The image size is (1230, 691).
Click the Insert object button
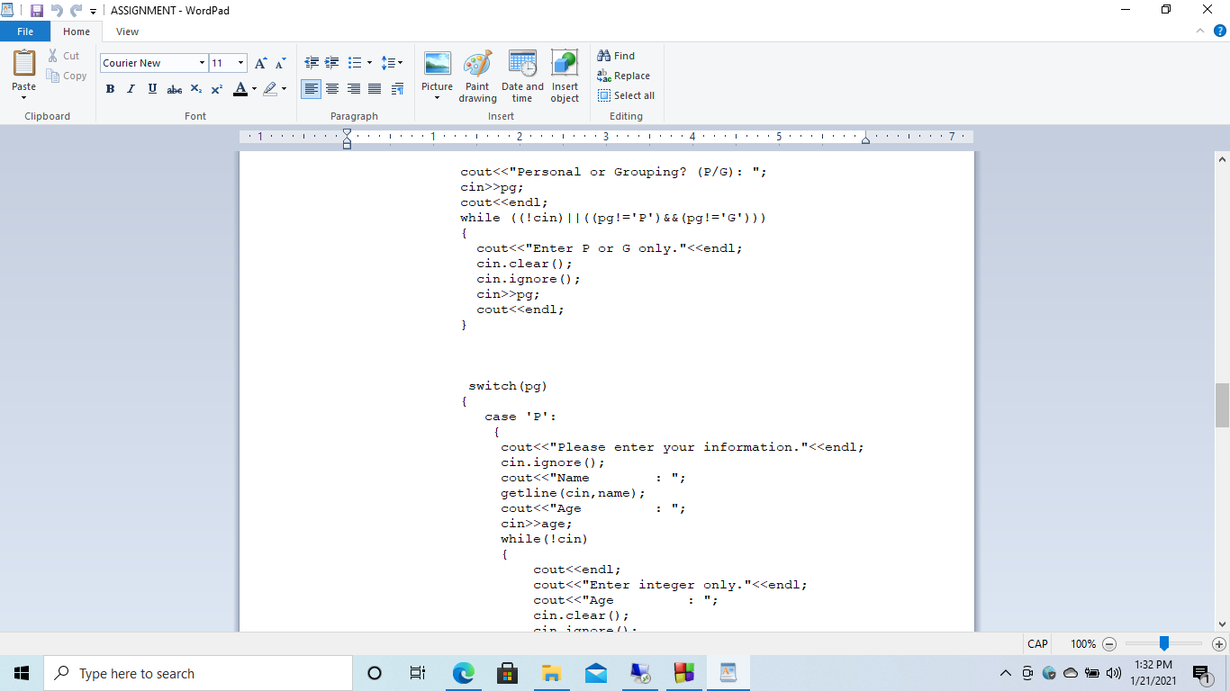(565, 76)
